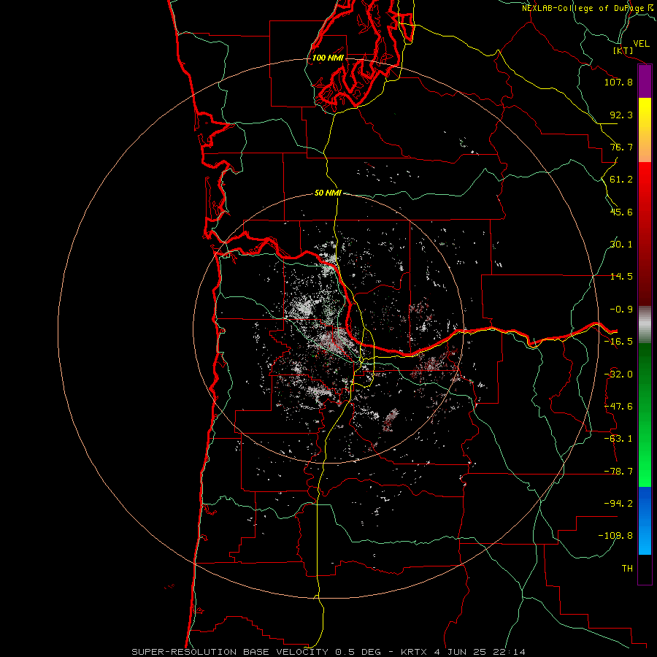This screenshot has height=657, width=657.
Task: Click the purple segment of velocity color bar
Action: (x=645, y=82)
